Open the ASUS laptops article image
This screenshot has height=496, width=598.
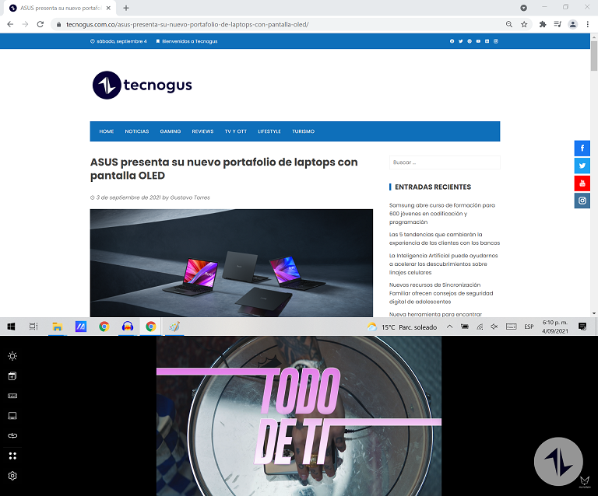point(231,263)
